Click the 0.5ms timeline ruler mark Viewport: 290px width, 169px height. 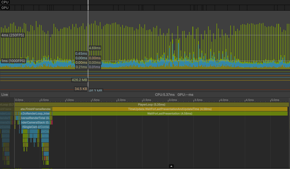tap(45, 100)
